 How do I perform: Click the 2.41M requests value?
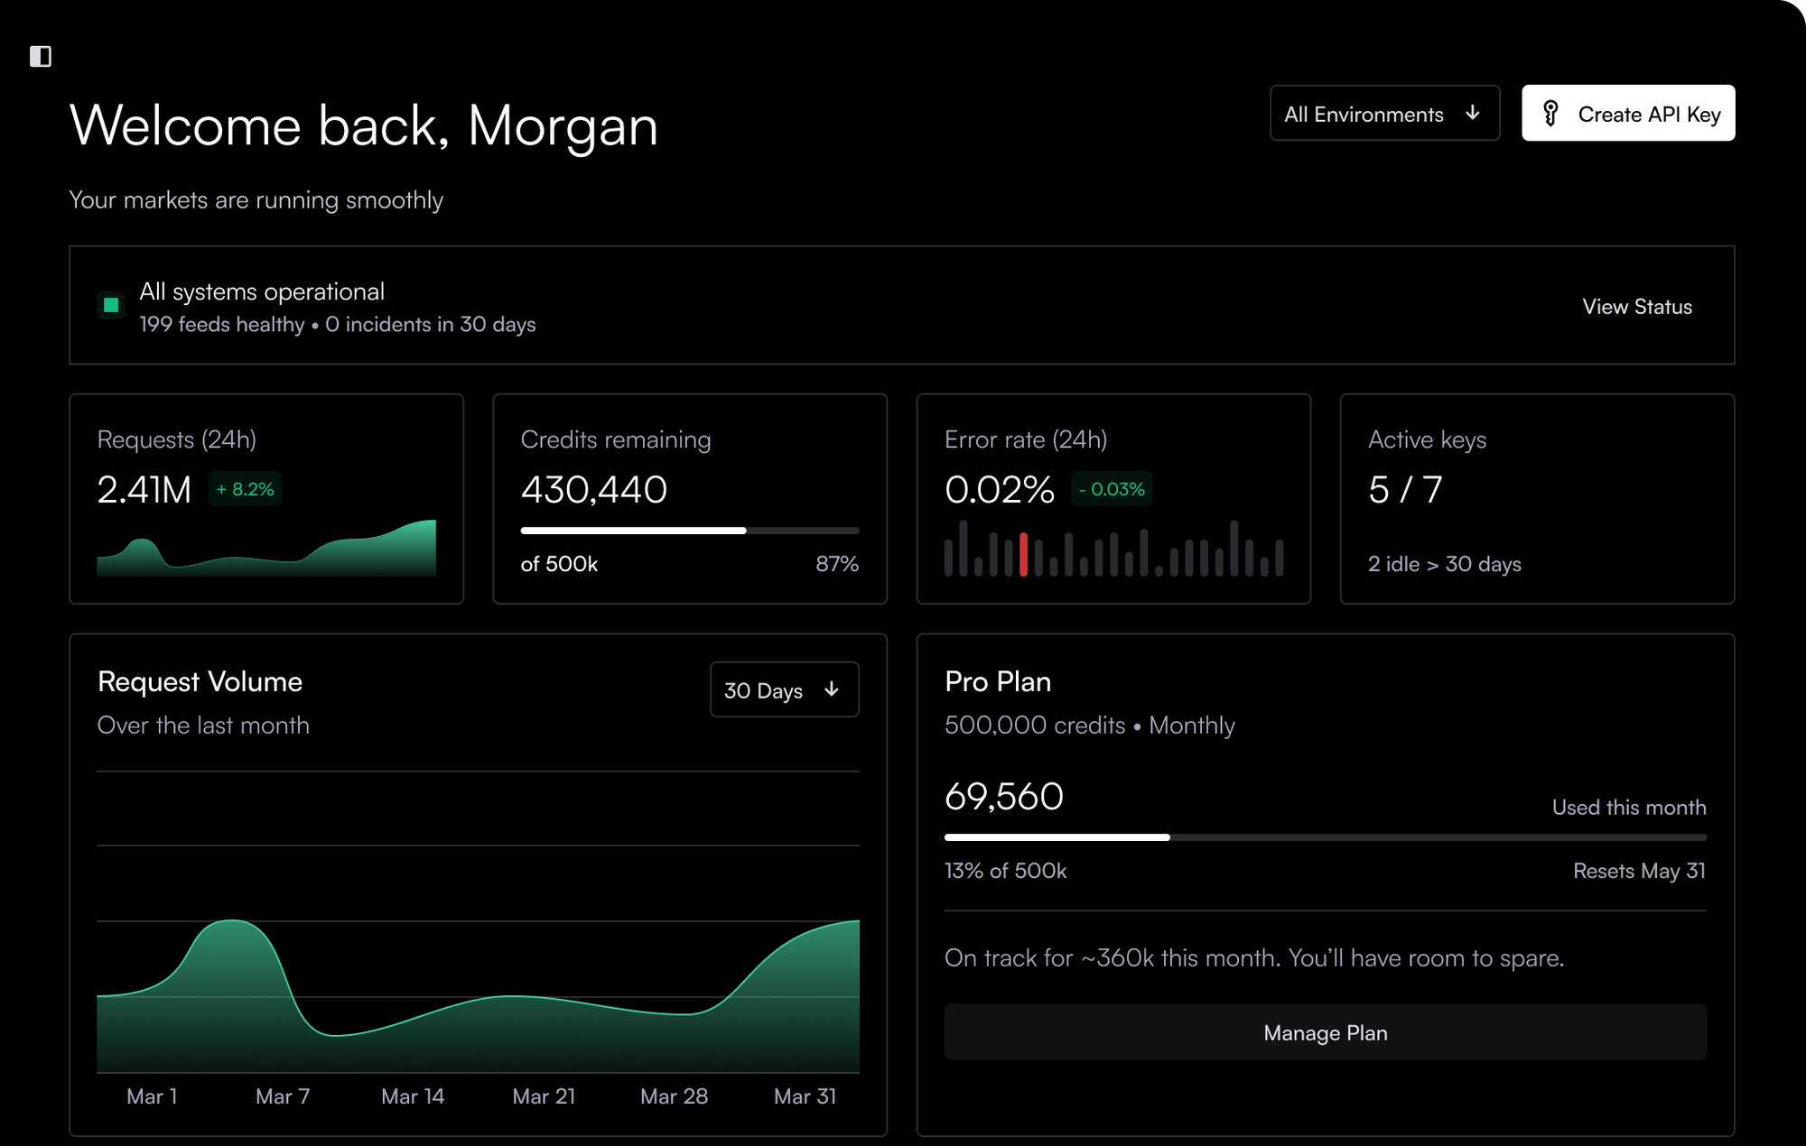[144, 490]
